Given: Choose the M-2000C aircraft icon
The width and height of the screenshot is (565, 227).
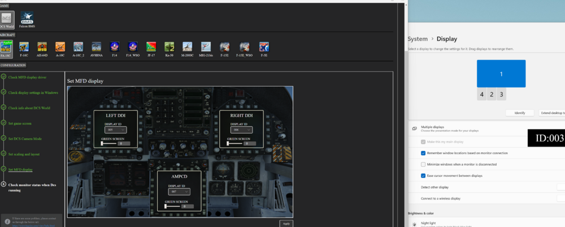Looking at the screenshot, I should 188,49.
